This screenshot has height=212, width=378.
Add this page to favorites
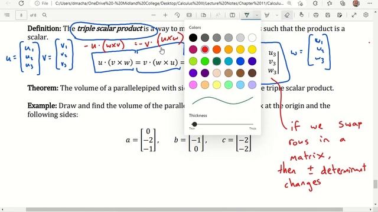coord(300,4)
